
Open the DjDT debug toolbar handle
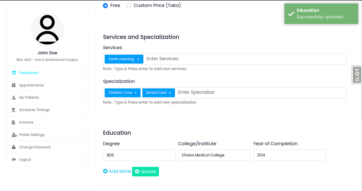tap(357, 75)
